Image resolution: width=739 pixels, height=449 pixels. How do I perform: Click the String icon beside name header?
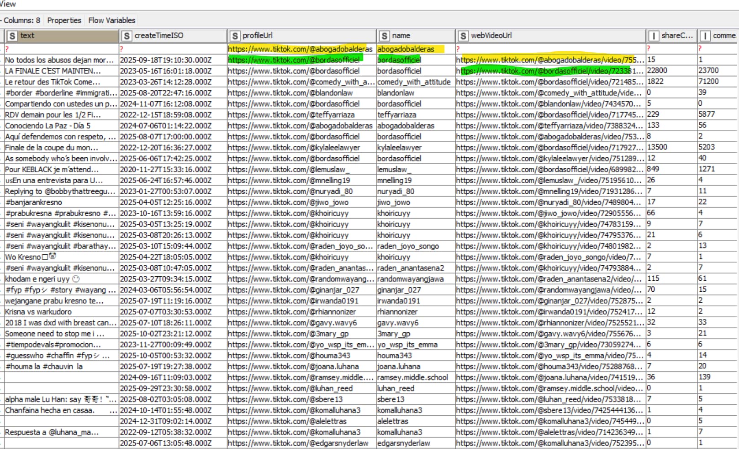[384, 36]
